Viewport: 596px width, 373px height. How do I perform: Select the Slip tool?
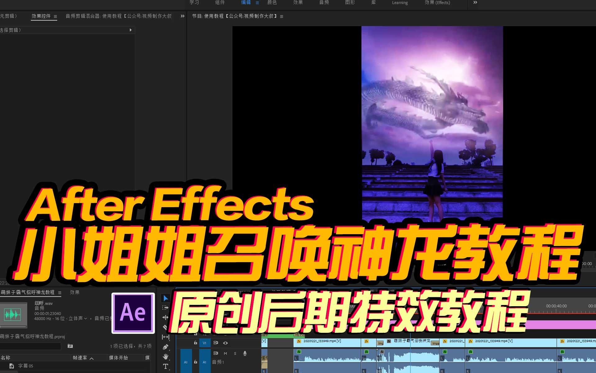pos(165,337)
